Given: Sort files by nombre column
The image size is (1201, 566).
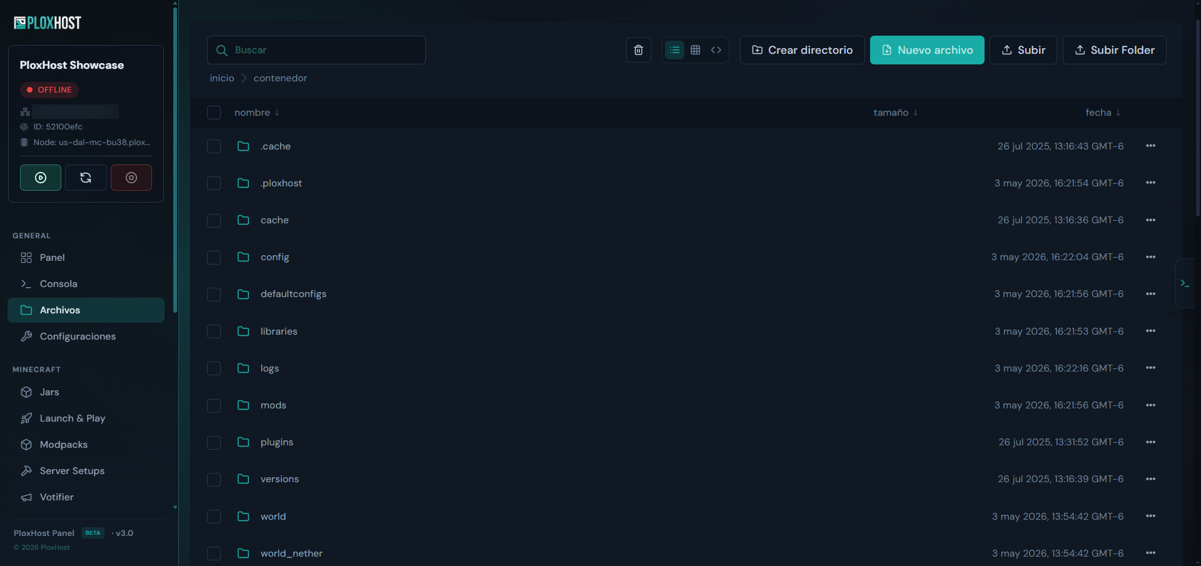Looking at the screenshot, I should click(x=257, y=113).
